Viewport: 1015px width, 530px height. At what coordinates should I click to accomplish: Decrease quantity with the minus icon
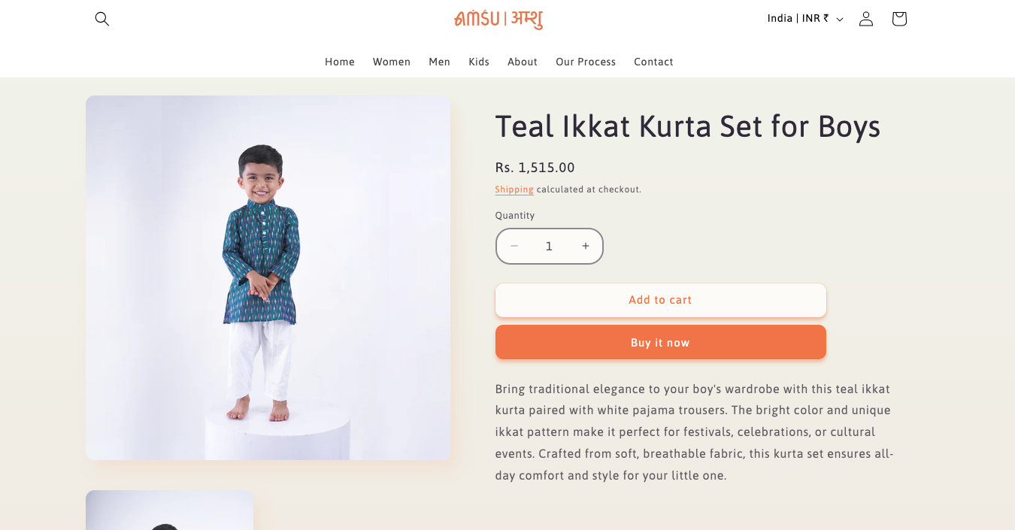tap(514, 246)
